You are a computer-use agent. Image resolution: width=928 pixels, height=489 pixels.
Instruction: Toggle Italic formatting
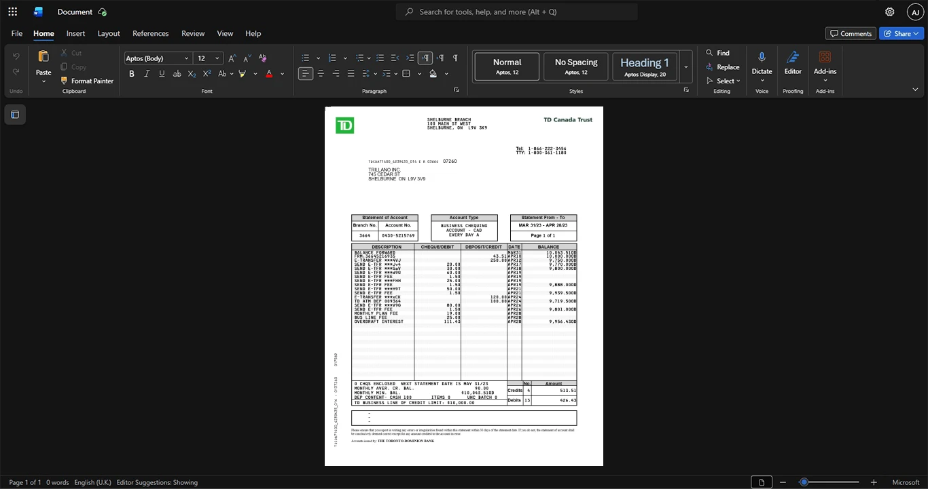tap(147, 73)
